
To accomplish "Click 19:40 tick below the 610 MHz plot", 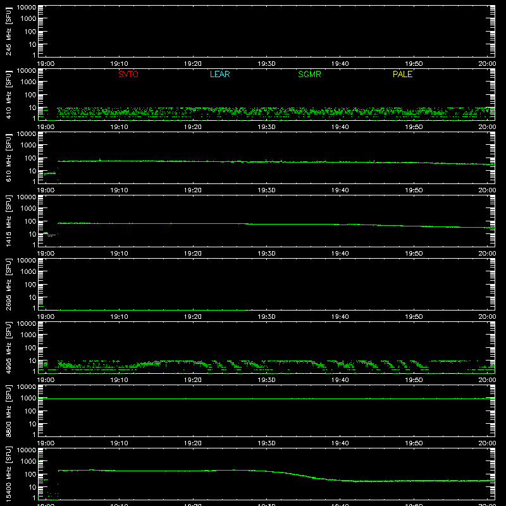I will pos(340,190).
